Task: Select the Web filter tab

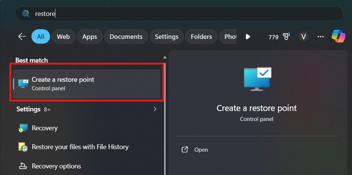Action: pyautogui.click(x=63, y=37)
